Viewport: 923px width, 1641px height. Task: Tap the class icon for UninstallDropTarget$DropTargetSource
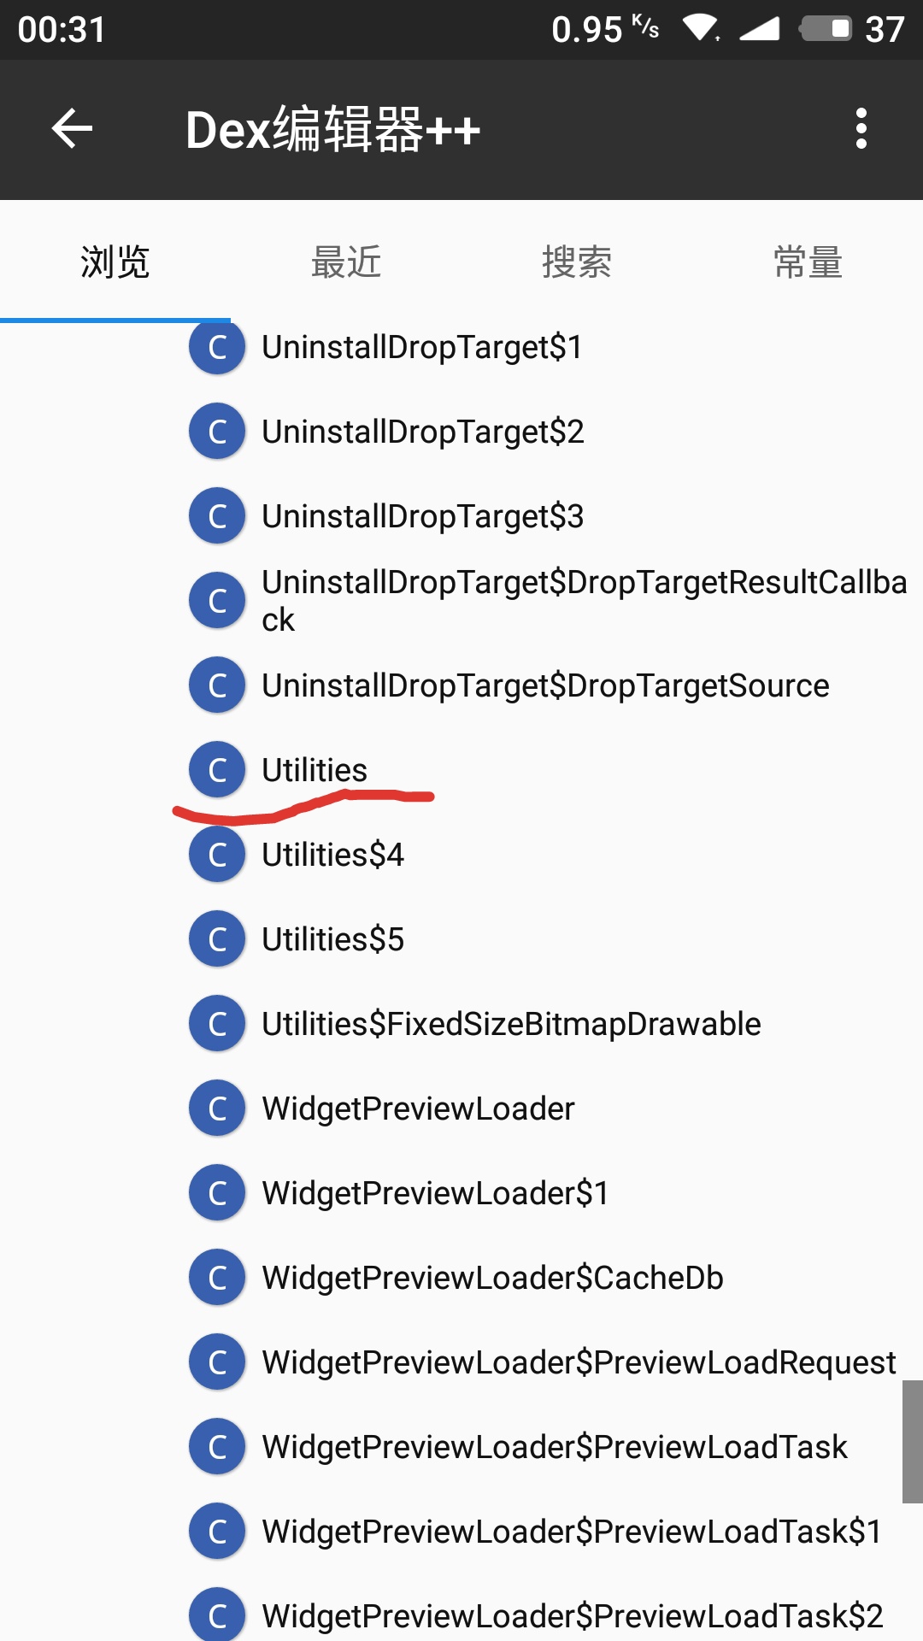[x=217, y=685]
